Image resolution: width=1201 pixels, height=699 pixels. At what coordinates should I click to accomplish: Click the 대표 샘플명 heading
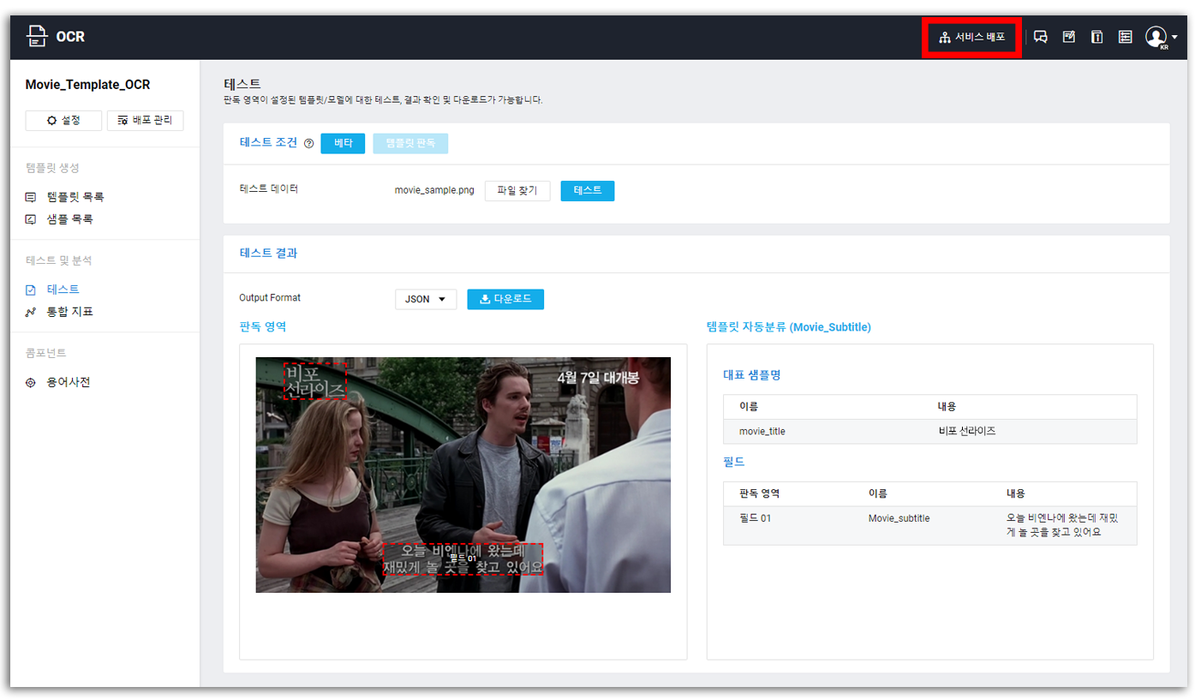pyautogui.click(x=751, y=375)
